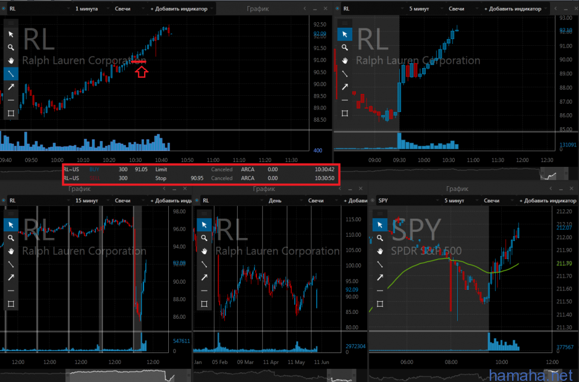Pick the arrow drawing tool in RL 1-minute chart

11,87
